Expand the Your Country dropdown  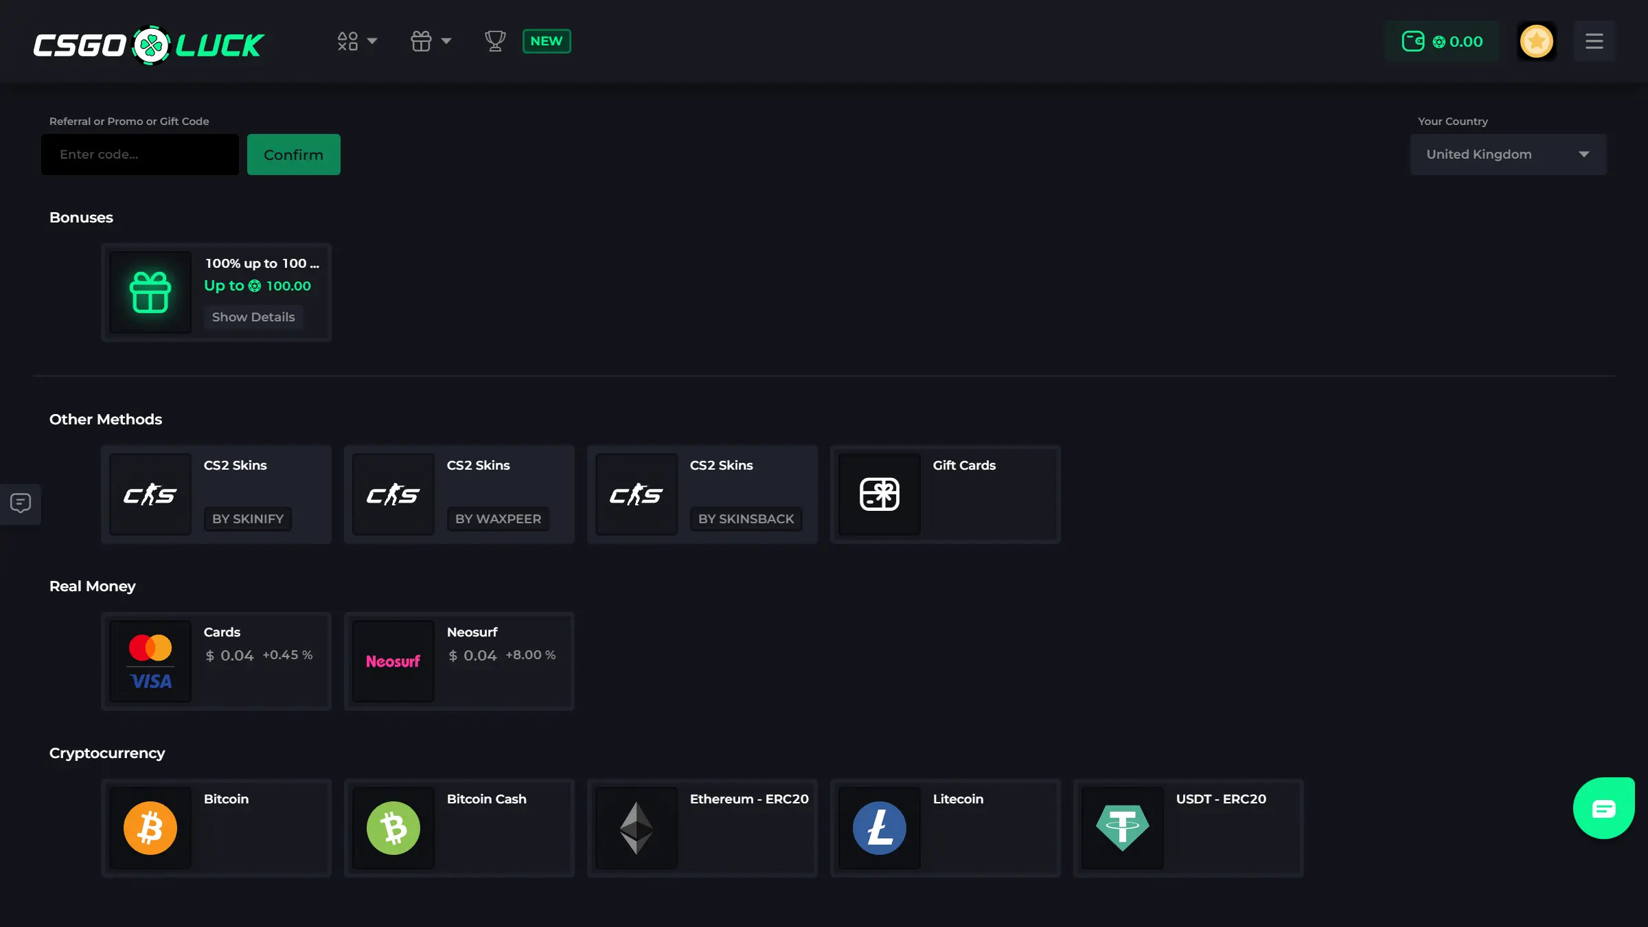tap(1509, 154)
